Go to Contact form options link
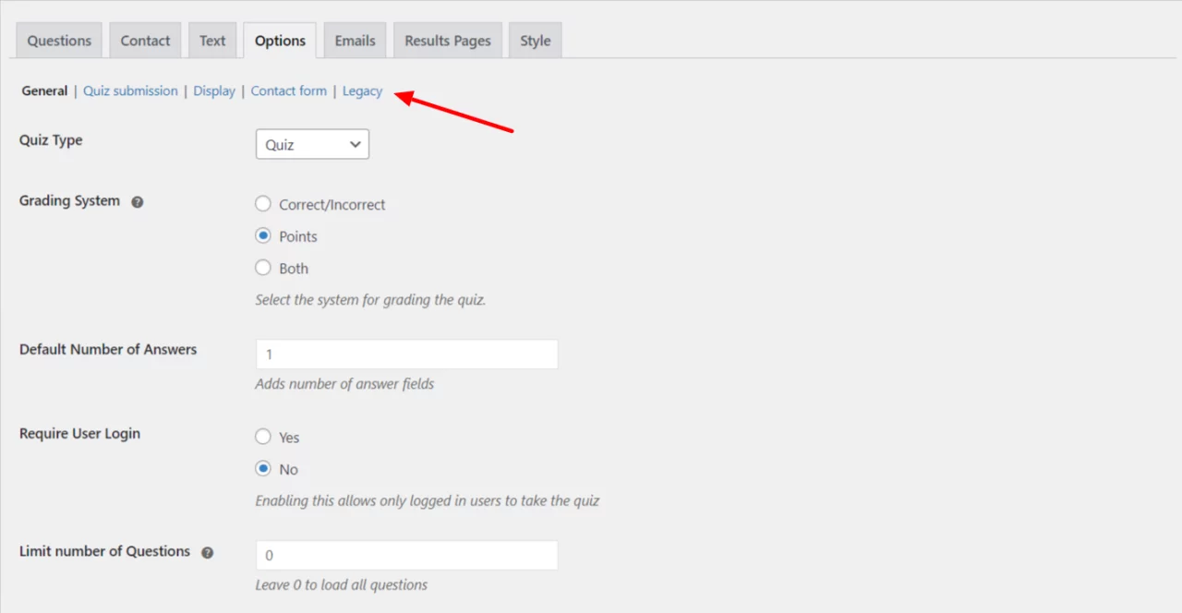The height and width of the screenshot is (613, 1182). click(x=289, y=90)
